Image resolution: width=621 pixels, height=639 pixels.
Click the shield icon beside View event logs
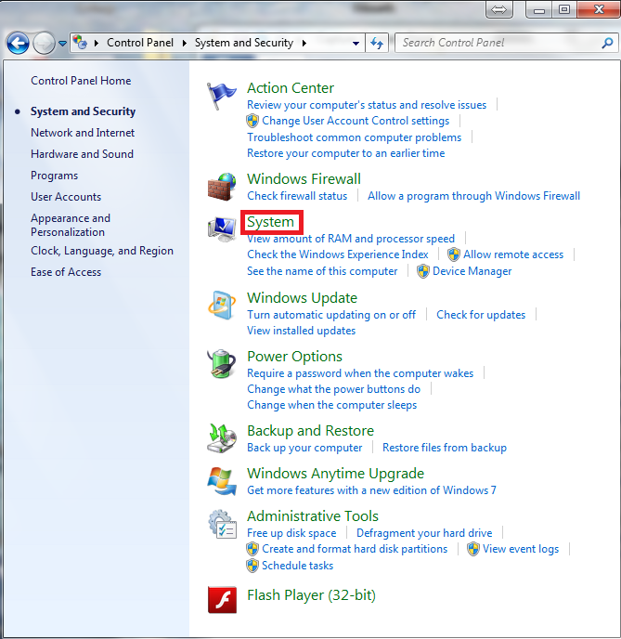coord(473,549)
